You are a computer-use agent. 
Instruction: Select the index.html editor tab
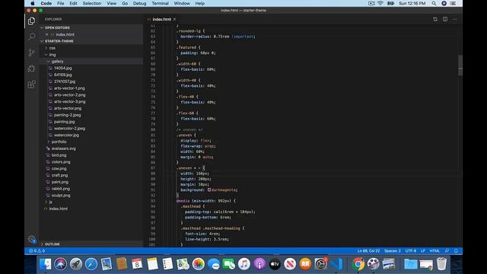tap(161, 19)
